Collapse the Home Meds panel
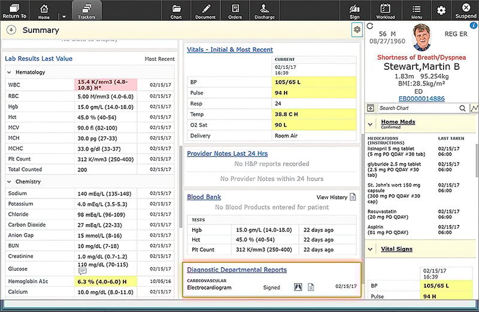 pos(370,124)
